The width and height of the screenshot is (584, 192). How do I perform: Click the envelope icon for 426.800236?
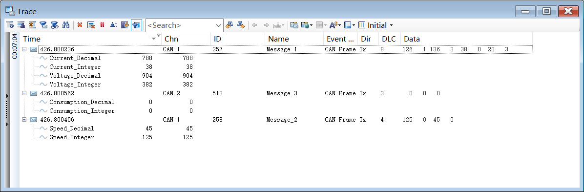click(34, 49)
